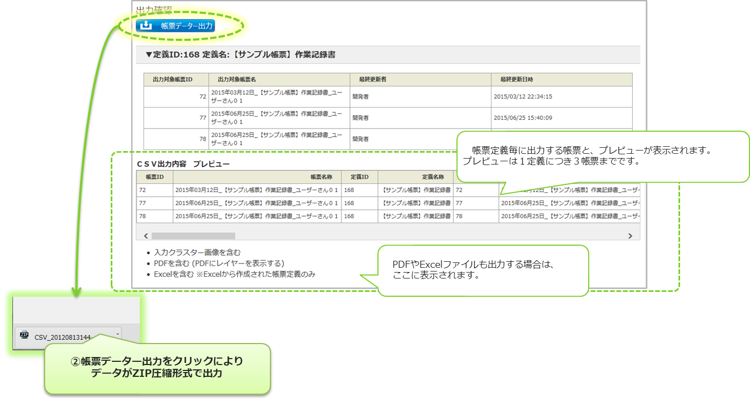This screenshot has height=400, width=750.
Task: Click the 定義ID header in CSV preview
Action: (359, 177)
